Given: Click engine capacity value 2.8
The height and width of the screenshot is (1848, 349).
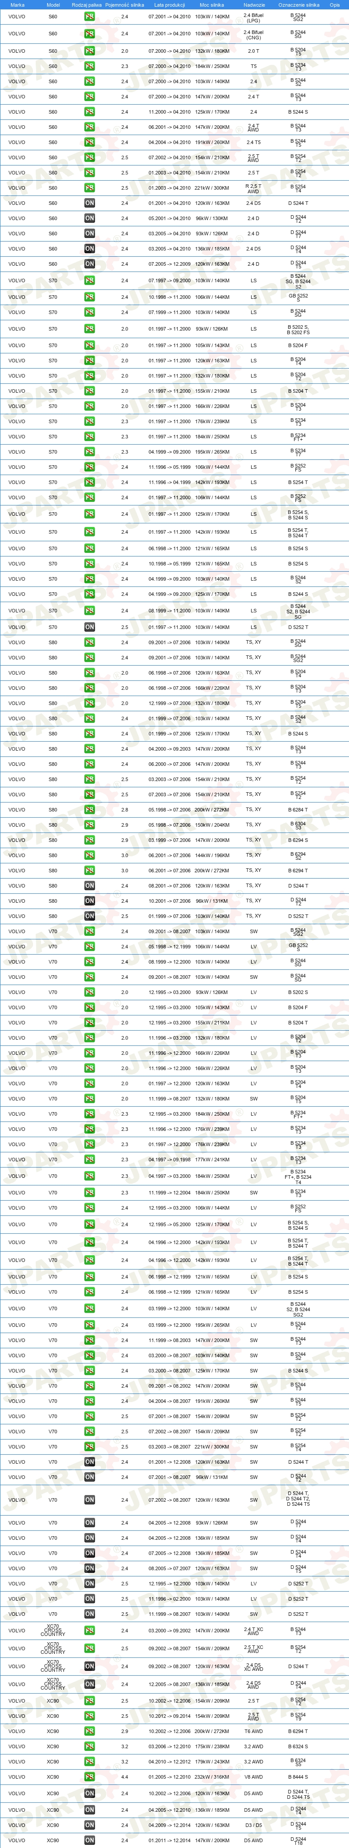Looking at the screenshot, I should pos(125,809).
